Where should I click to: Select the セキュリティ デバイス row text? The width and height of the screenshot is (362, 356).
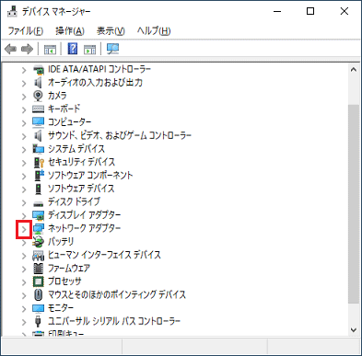[82, 162]
